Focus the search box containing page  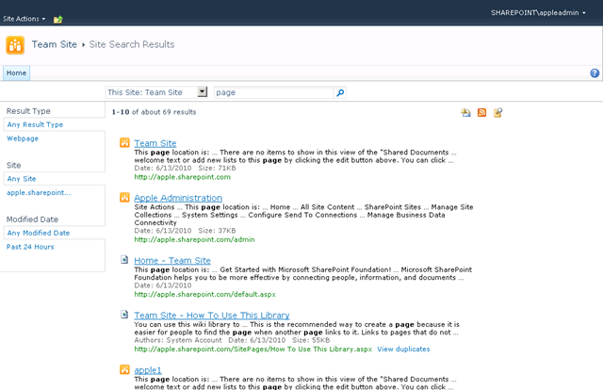pyautogui.click(x=273, y=92)
